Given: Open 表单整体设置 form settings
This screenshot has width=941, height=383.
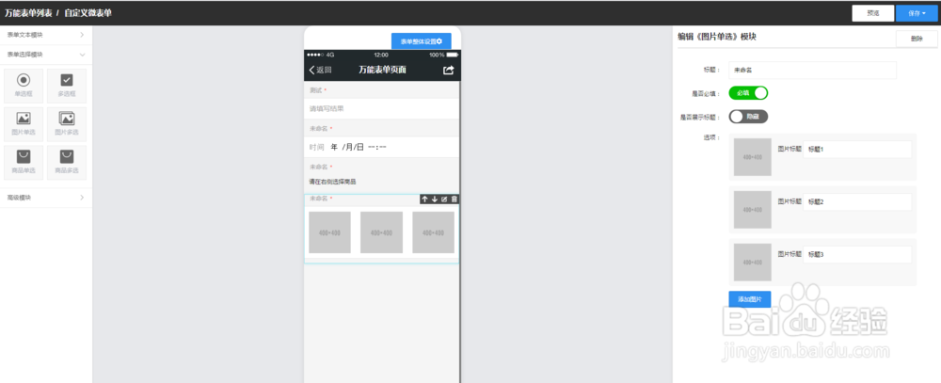Looking at the screenshot, I should (422, 40).
